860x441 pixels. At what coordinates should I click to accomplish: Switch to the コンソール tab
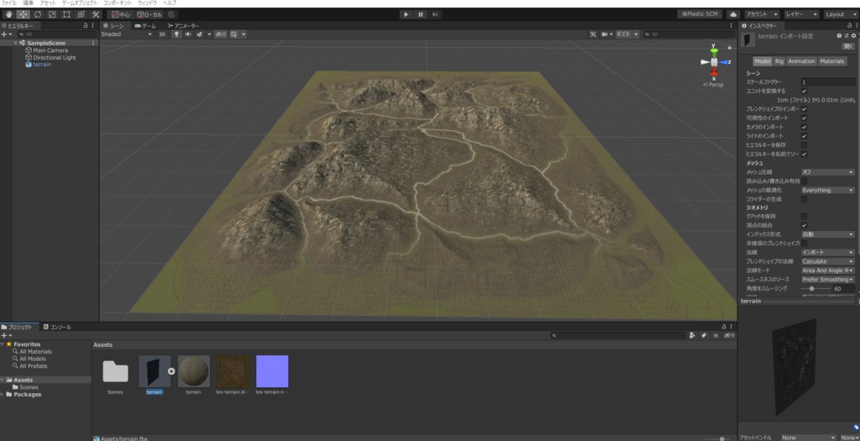click(57, 327)
